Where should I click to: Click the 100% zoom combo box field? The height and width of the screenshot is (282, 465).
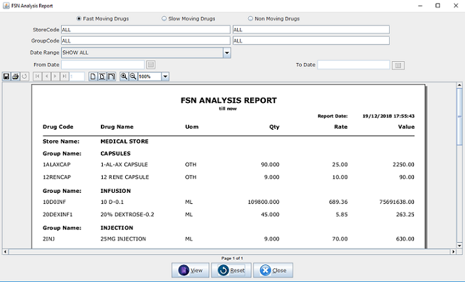click(150, 77)
